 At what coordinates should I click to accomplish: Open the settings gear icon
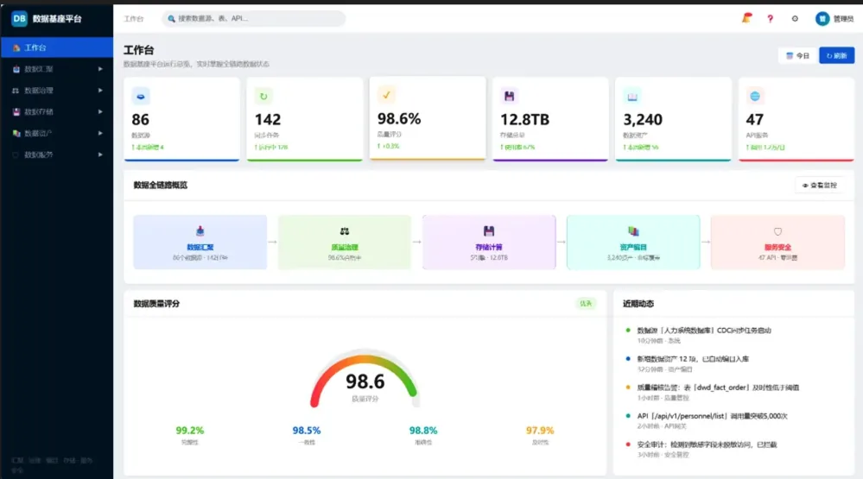(795, 19)
